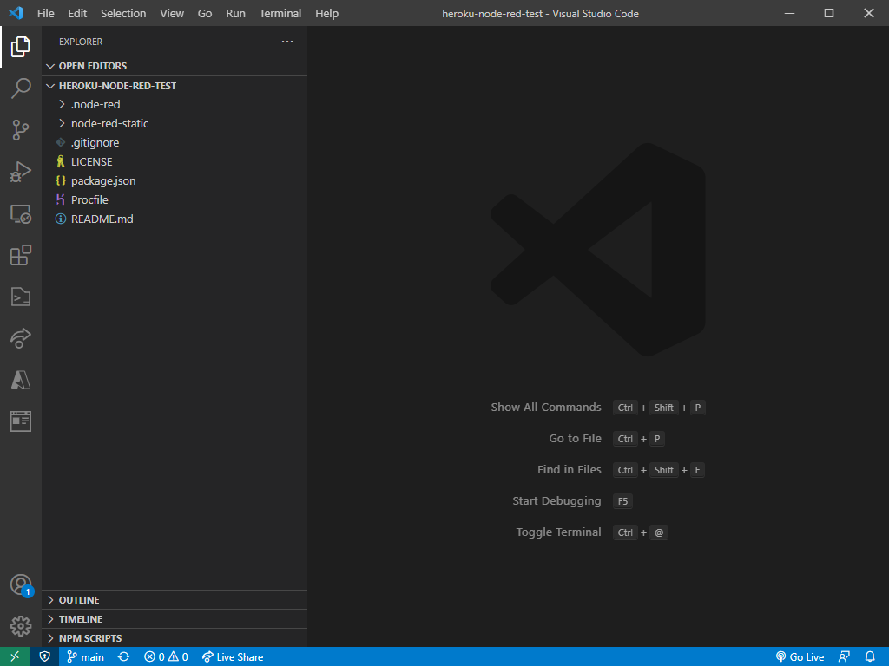Expand the Outline section
The height and width of the screenshot is (666, 889).
(x=78, y=600)
